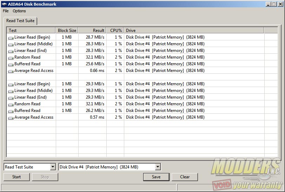The image size is (285, 192).
Task: Open the Disk Drive #4 dropdown arrow
Action: pos(158,167)
